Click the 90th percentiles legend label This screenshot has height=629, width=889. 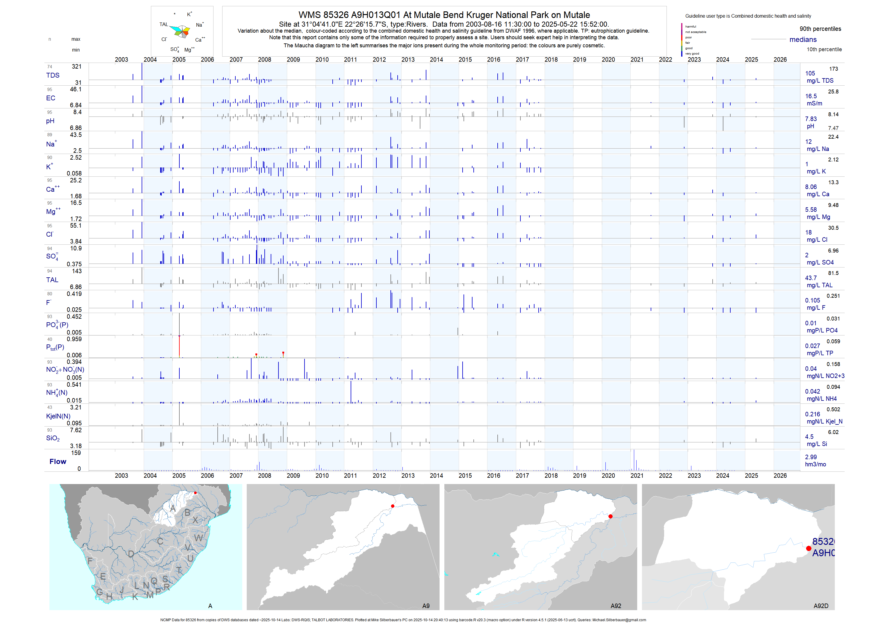[820, 29]
